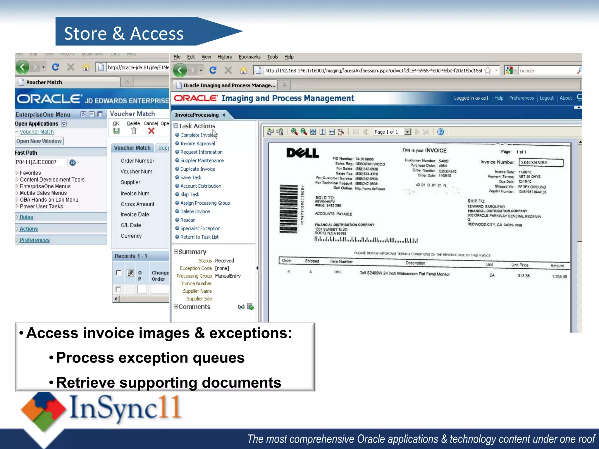The width and height of the screenshot is (599, 449).
Task: Click Voucher Match link under Open Applications
Action: point(37,132)
